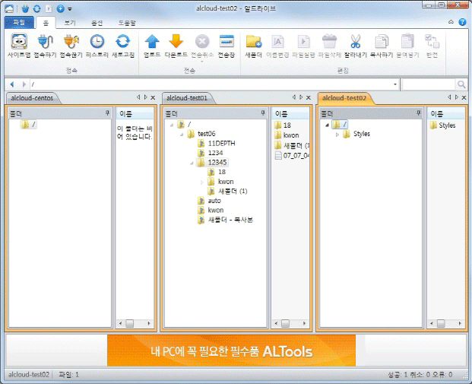Open the 파일 file menu tab

coord(19,23)
